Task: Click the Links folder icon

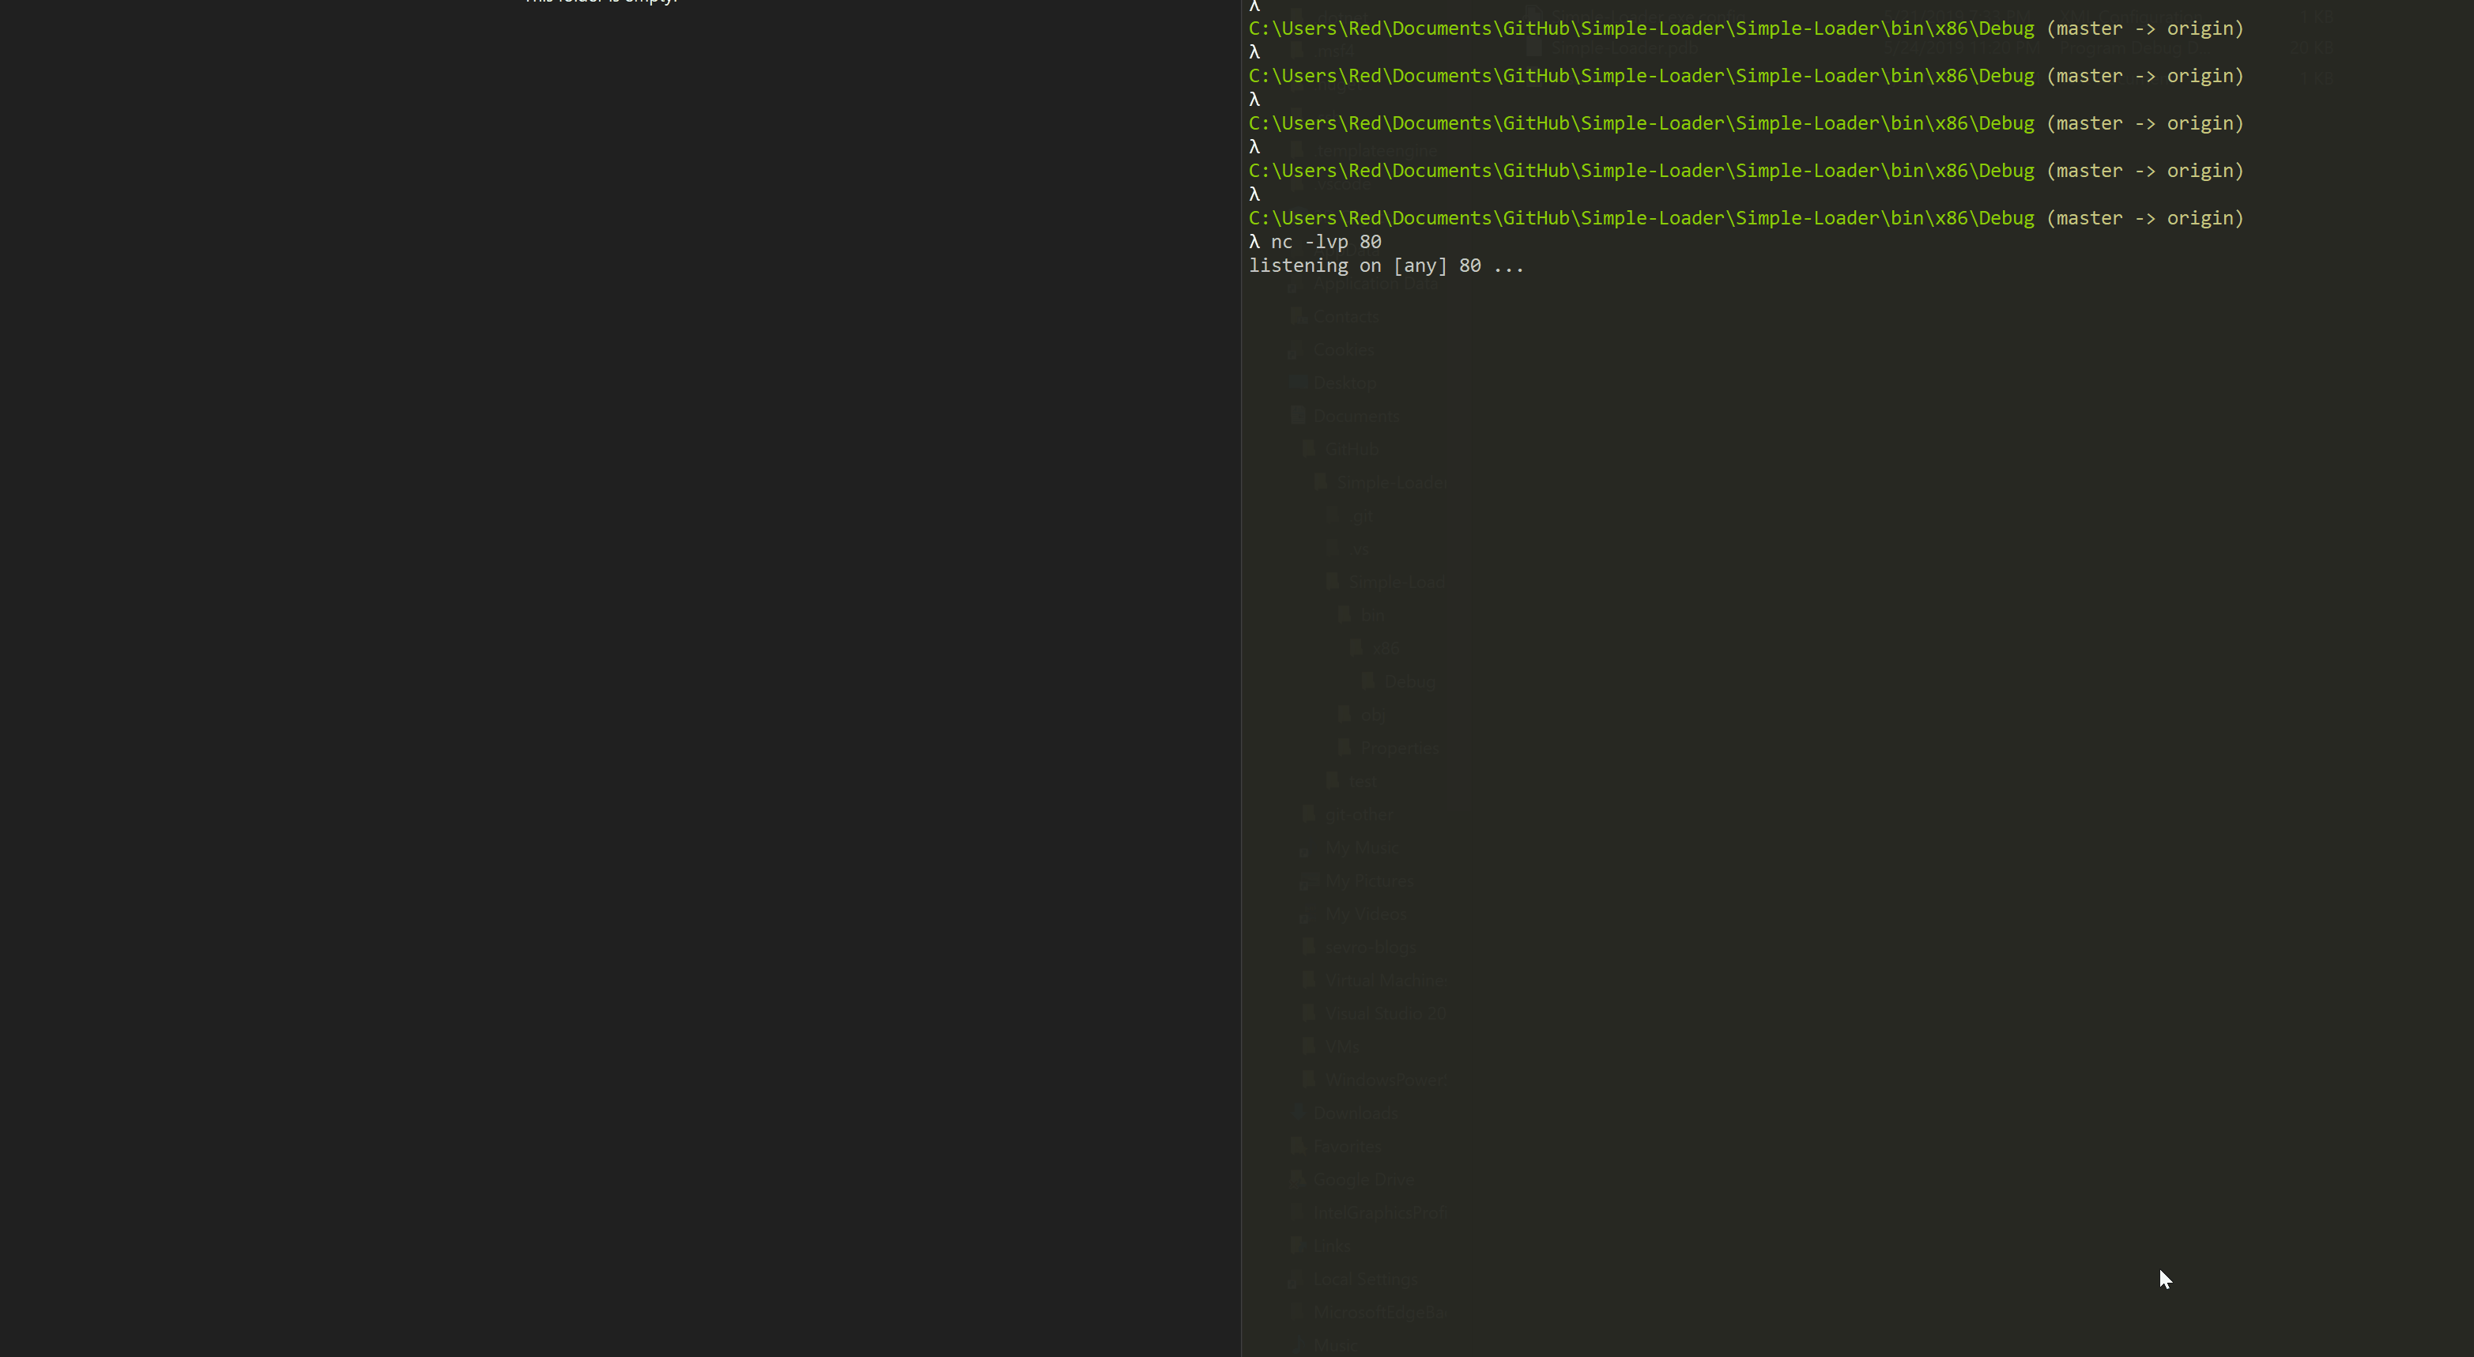Action: [1299, 1245]
